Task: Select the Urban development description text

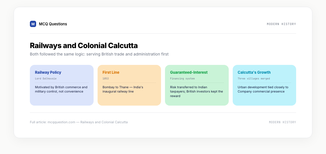Action: coord(263,89)
